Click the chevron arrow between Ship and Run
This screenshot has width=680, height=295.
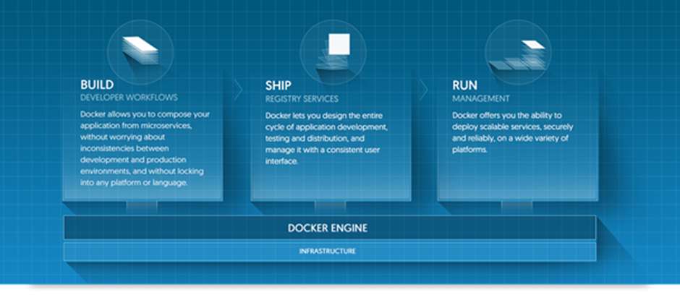tap(425, 90)
